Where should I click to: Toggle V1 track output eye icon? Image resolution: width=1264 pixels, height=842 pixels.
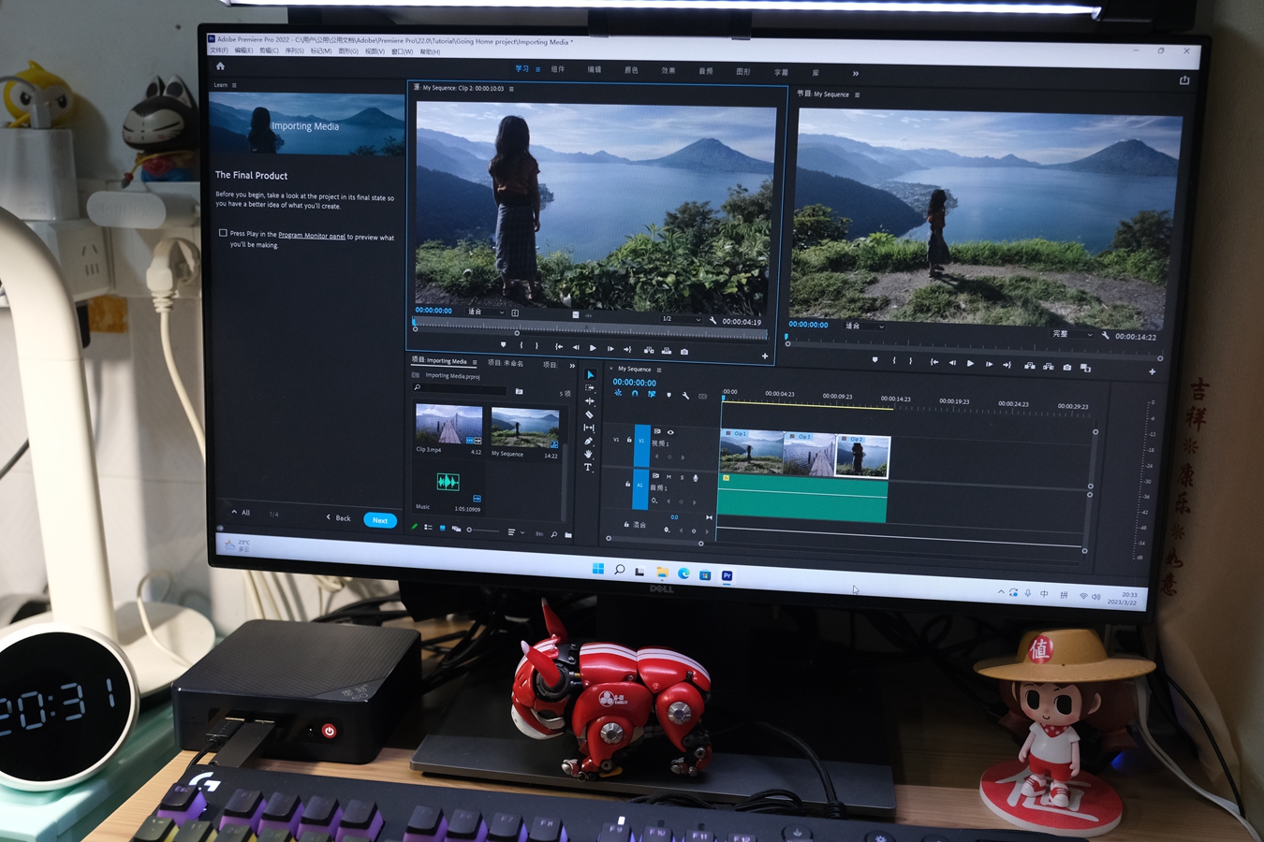point(670,432)
